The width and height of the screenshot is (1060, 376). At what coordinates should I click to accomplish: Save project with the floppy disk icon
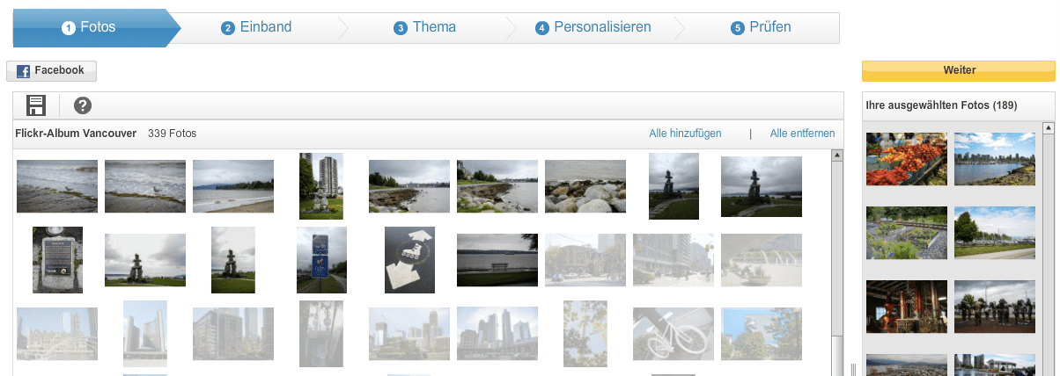(36, 105)
